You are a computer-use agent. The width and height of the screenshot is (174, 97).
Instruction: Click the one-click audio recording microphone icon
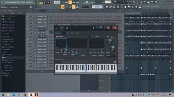141,2
